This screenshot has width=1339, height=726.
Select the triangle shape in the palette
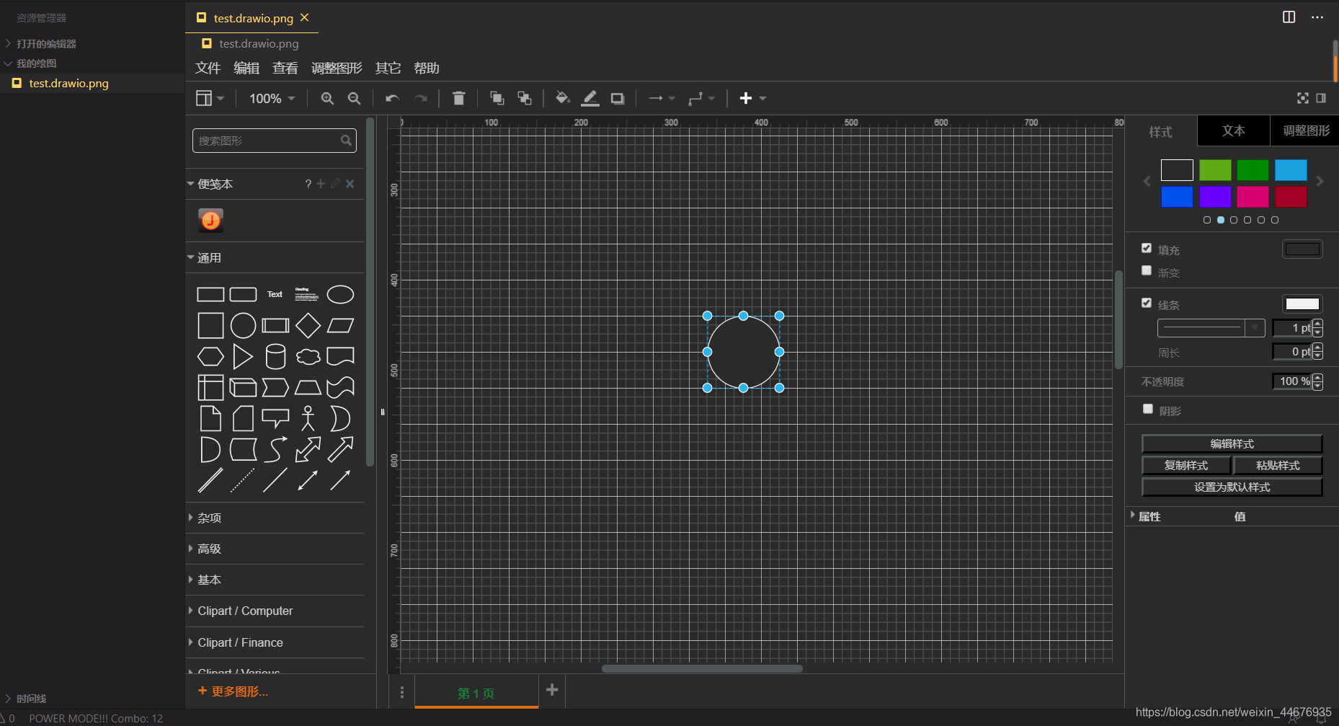243,357
